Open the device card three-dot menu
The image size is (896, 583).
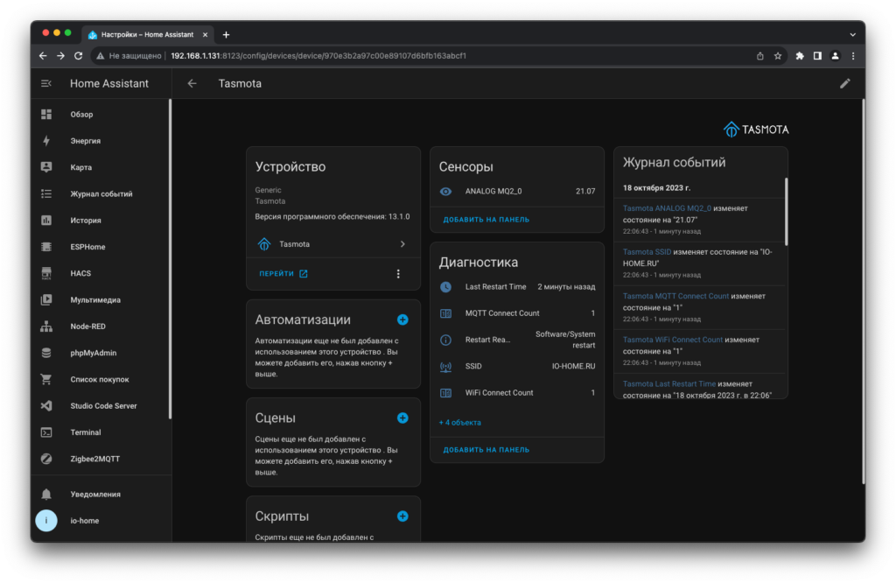(x=398, y=274)
